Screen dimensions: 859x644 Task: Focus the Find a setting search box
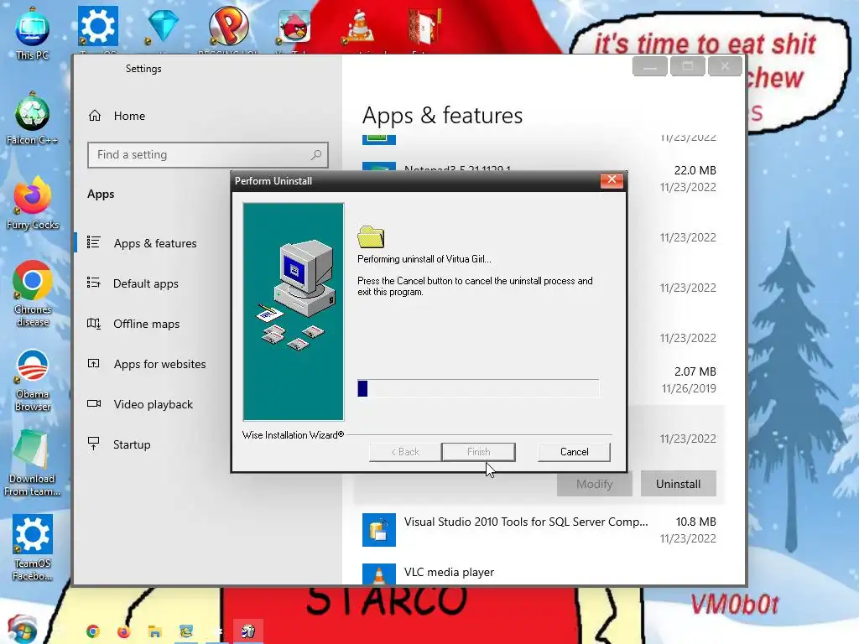[x=208, y=155]
